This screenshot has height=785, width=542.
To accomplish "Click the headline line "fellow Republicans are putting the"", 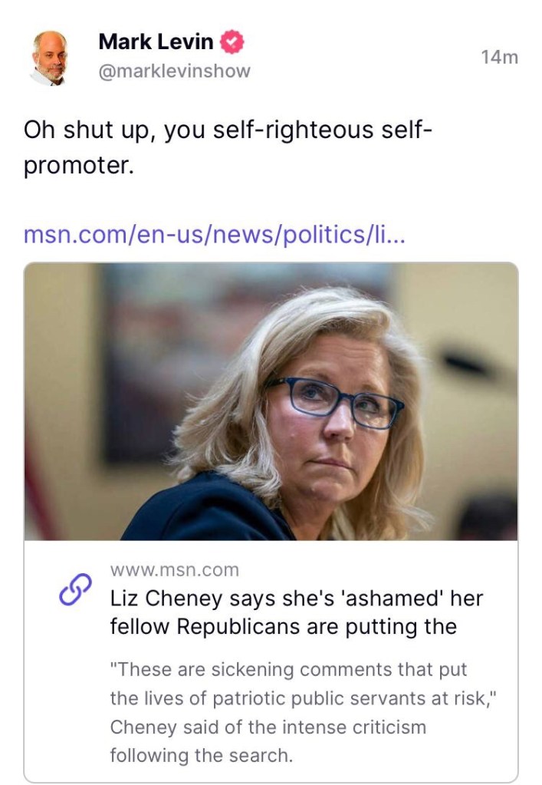I will pyautogui.click(x=284, y=627).
